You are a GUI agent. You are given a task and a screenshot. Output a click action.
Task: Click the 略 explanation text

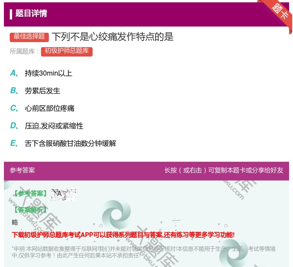[15, 222]
